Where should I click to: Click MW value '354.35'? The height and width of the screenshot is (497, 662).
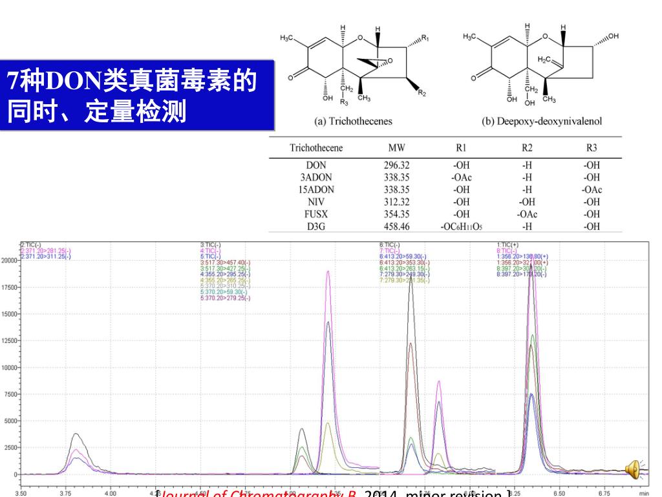[396, 214]
